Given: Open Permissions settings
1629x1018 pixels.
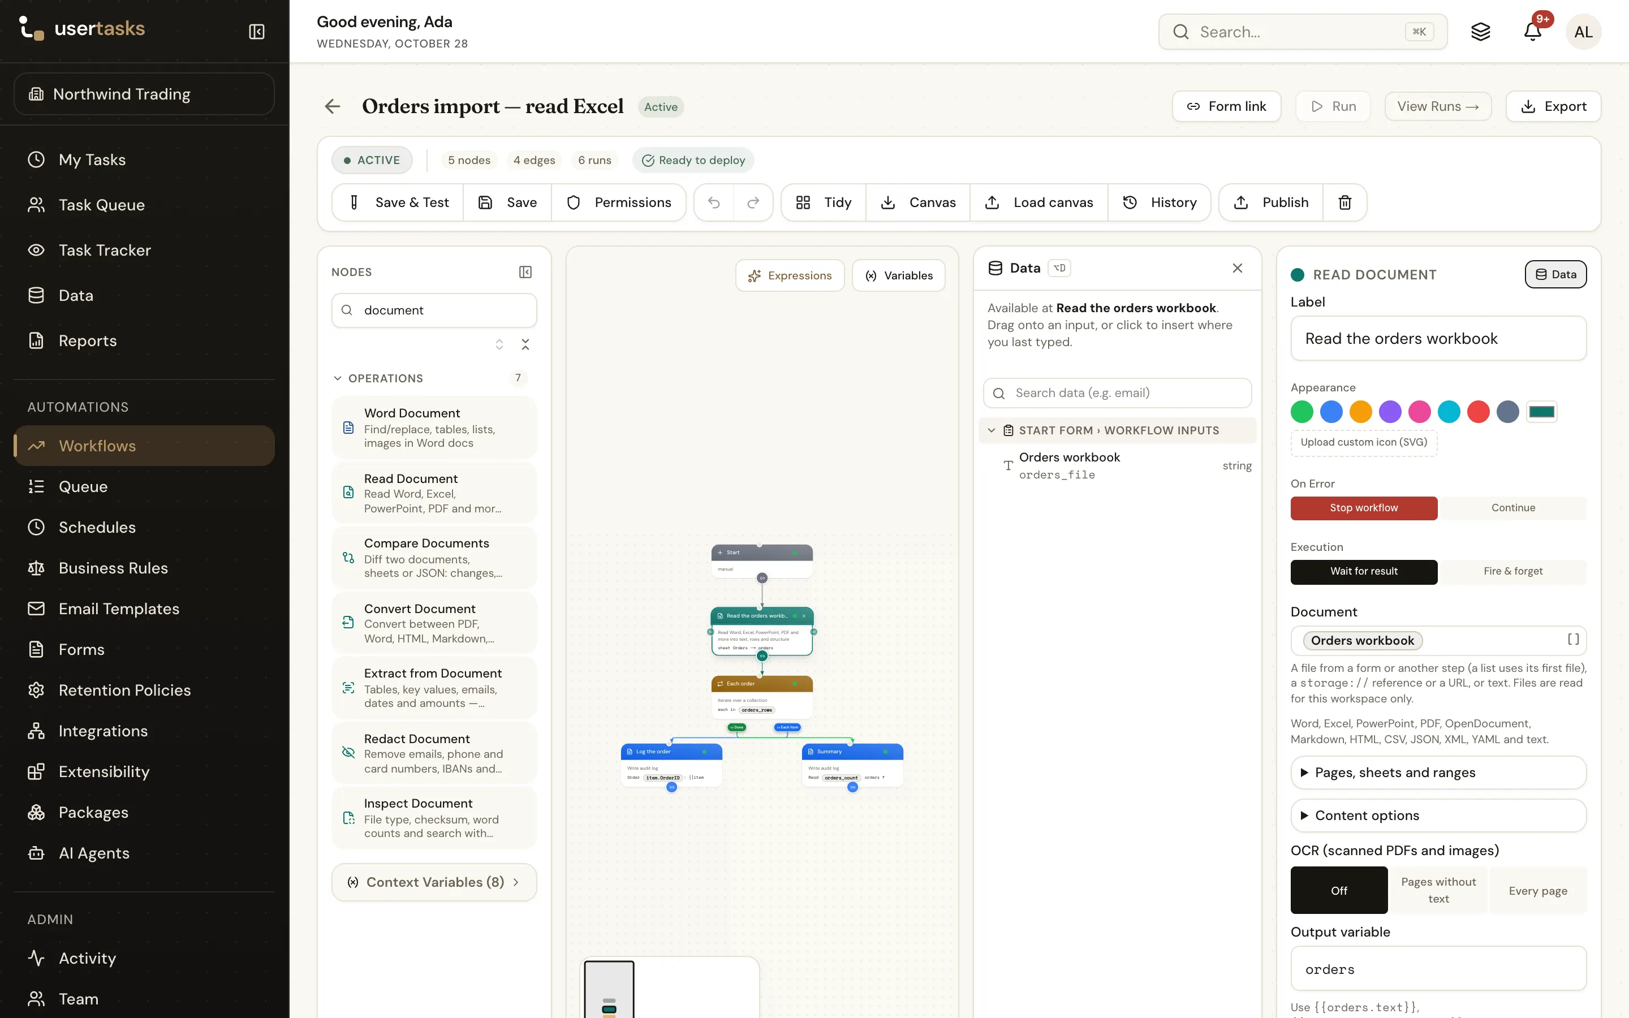Looking at the screenshot, I should (619, 202).
